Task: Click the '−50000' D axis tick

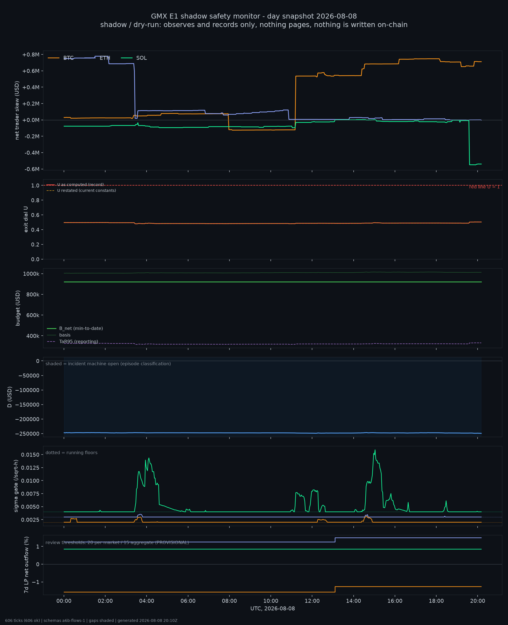Action: point(29,376)
